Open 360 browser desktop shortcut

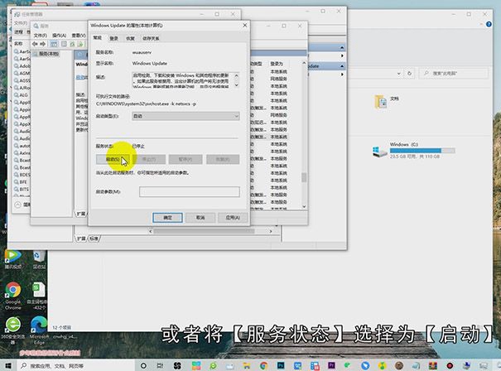[12, 330]
